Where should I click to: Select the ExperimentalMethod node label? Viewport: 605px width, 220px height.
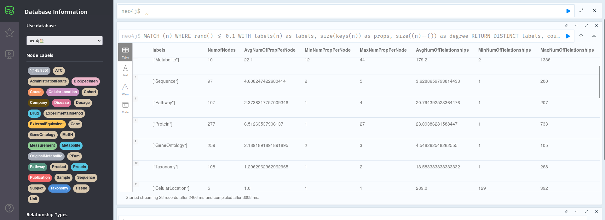[64, 114]
